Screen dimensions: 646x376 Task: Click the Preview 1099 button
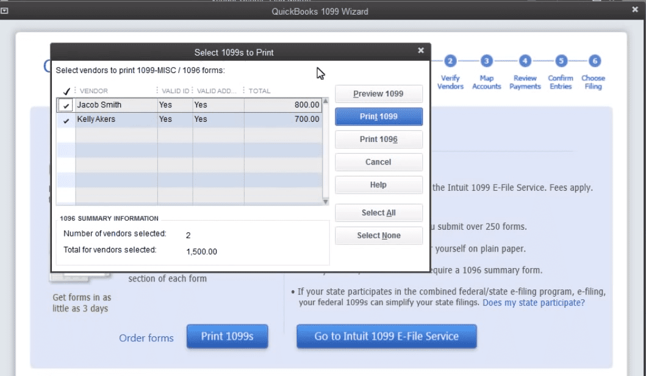pyautogui.click(x=378, y=93)
